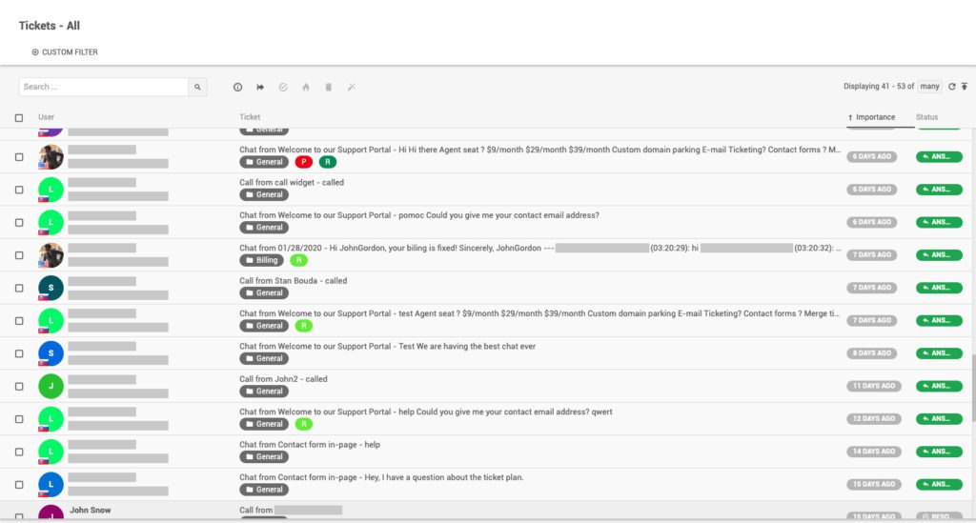Open the ticket plan question chat

381,477
